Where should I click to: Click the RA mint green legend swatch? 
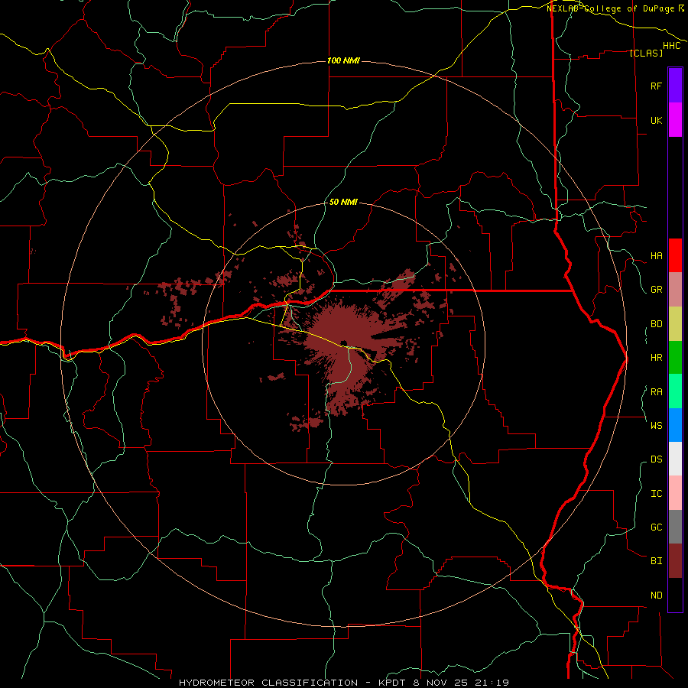pos(675,391)
